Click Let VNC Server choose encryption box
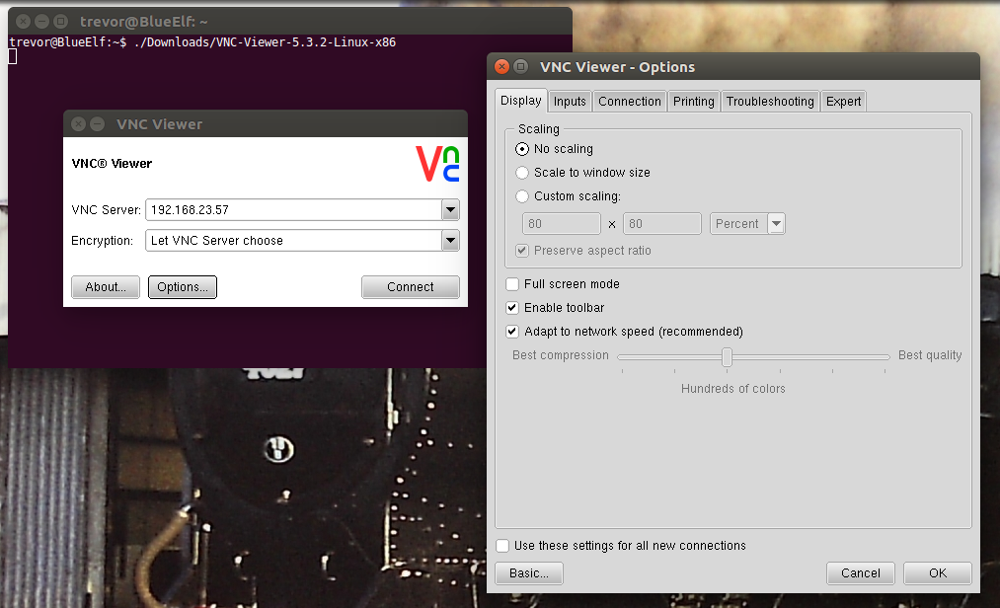This screenshot has width=1000, height=608. tap(302, 240)
